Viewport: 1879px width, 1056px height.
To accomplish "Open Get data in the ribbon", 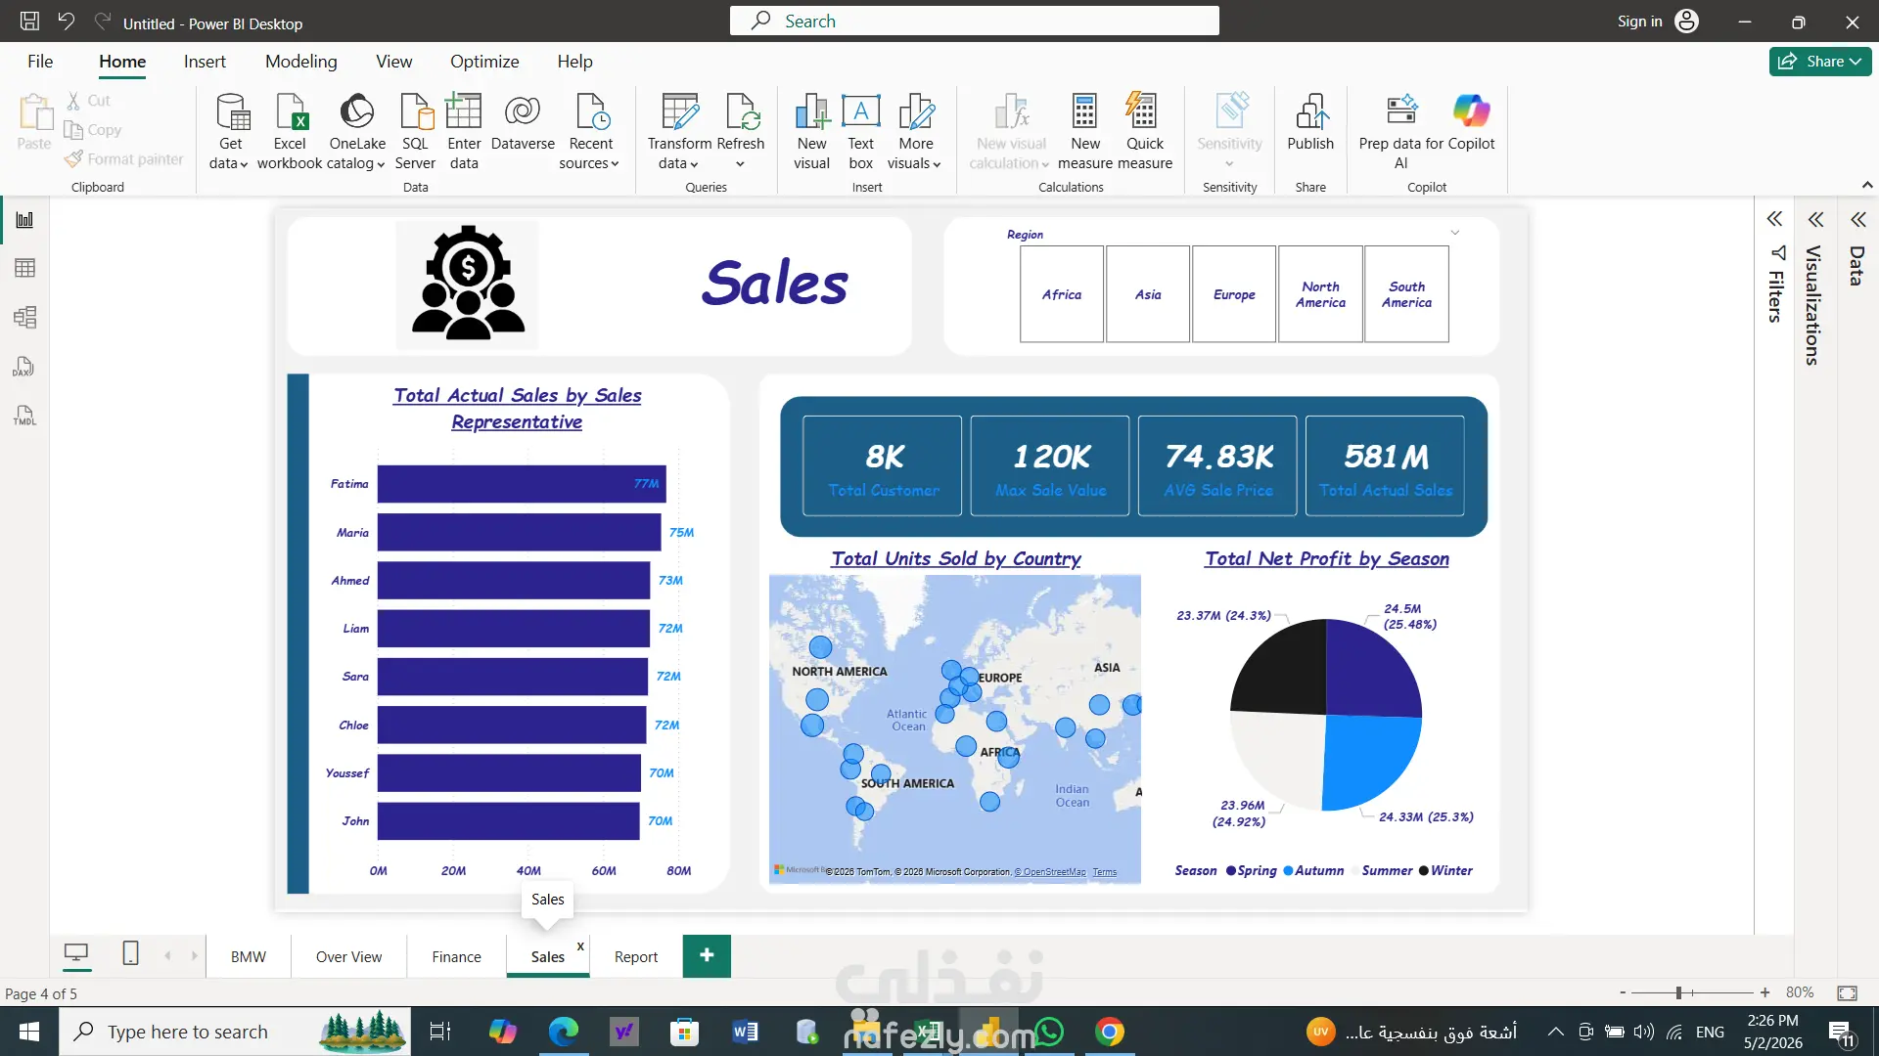I will pyautogui.click(x=230, y=132).
